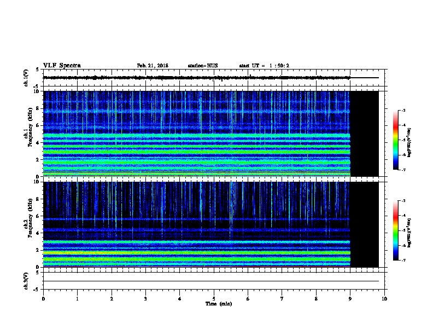
Task: Select the "start UT = 1 :50: 2" text
Action: pyautogui.click(x=264, y=66)
